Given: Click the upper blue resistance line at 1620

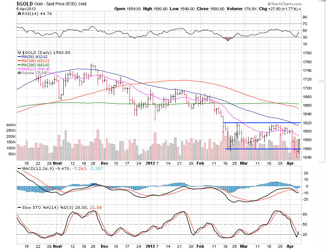Looking at the screenshot, I should point(262,123).
